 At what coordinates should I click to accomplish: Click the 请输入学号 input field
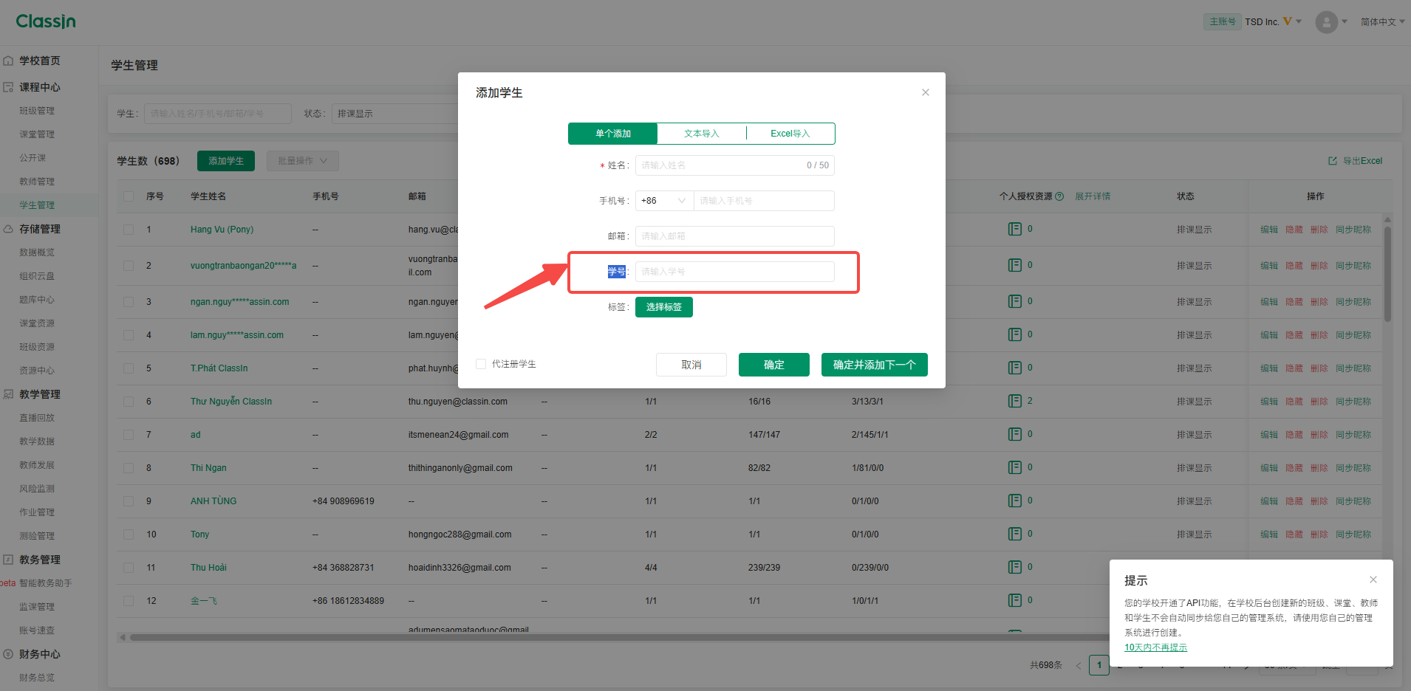(735, 272)
